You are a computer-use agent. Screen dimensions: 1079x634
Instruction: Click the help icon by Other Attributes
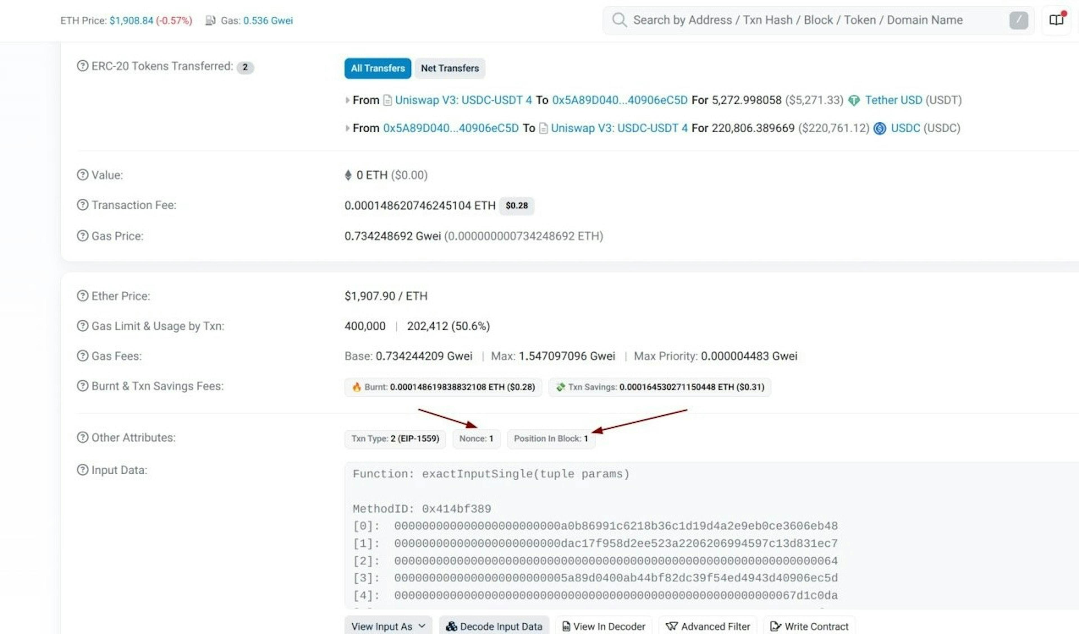click(82, 437)
